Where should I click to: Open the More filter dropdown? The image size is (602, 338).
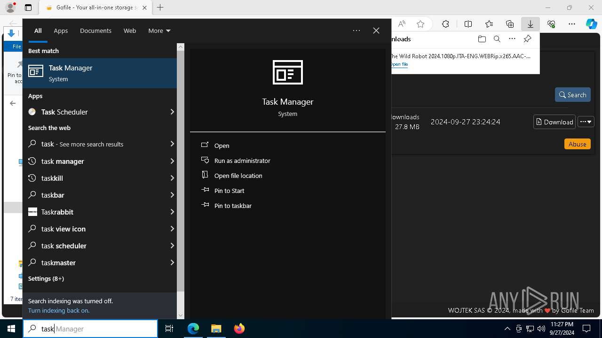click(x=159, y=31)
